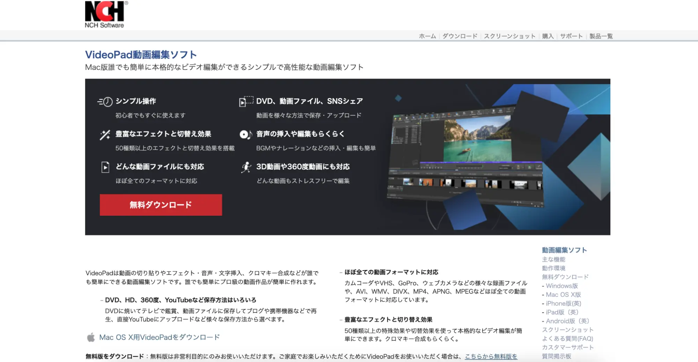Screen dimensions: 698x362
Task: Click the video file play icon
Action: pos(105,167)
